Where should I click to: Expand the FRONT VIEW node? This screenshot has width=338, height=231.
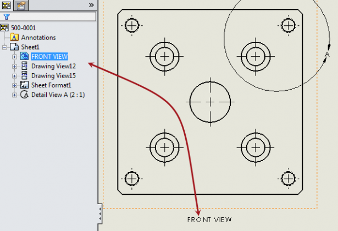click(15, 57)
